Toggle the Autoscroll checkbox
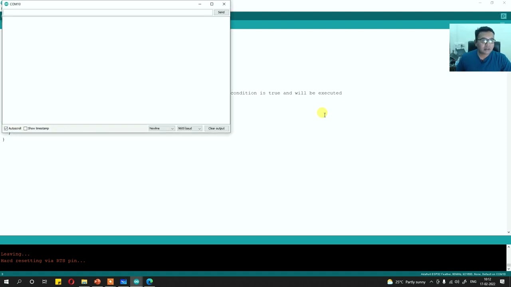 pos(6,128)
